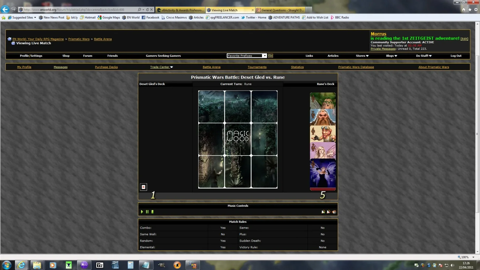The width and height of the screenshot is (480, 270).
Task: Expand the Blogs menu
Action: [391, 56]
